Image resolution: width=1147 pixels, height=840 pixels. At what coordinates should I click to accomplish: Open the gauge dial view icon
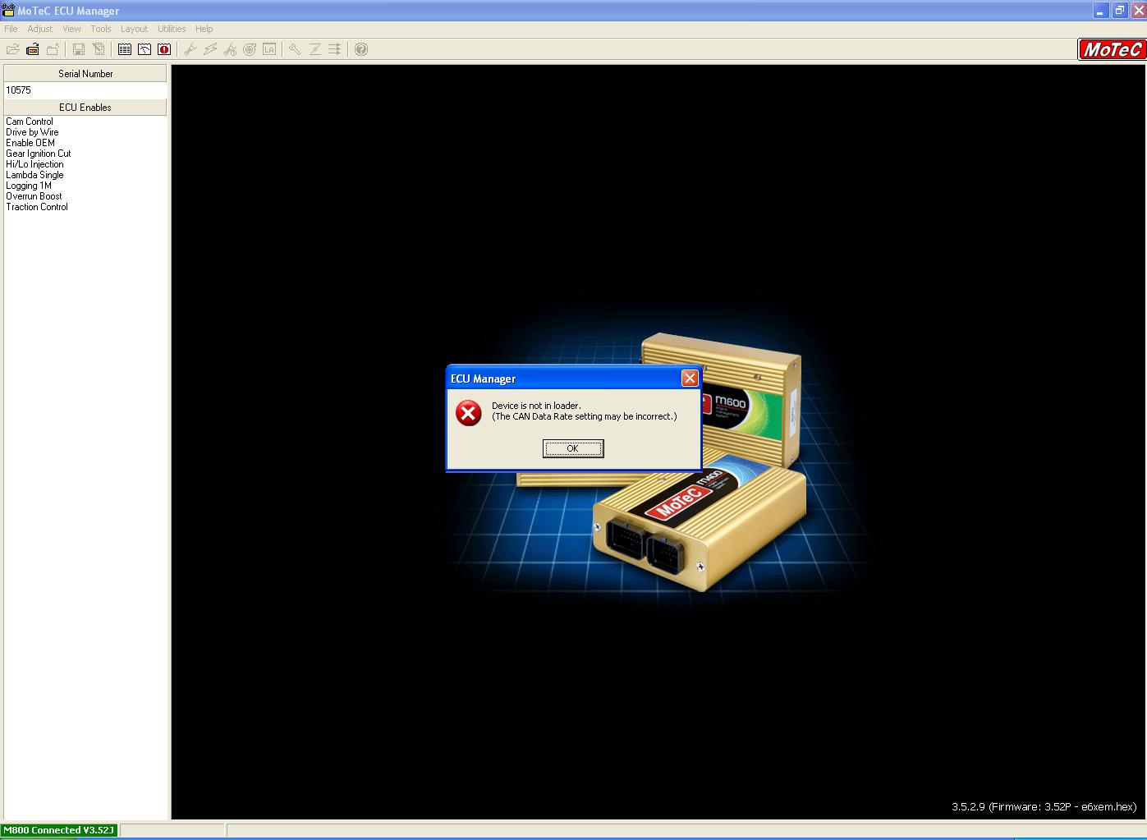tap(145, 49)
